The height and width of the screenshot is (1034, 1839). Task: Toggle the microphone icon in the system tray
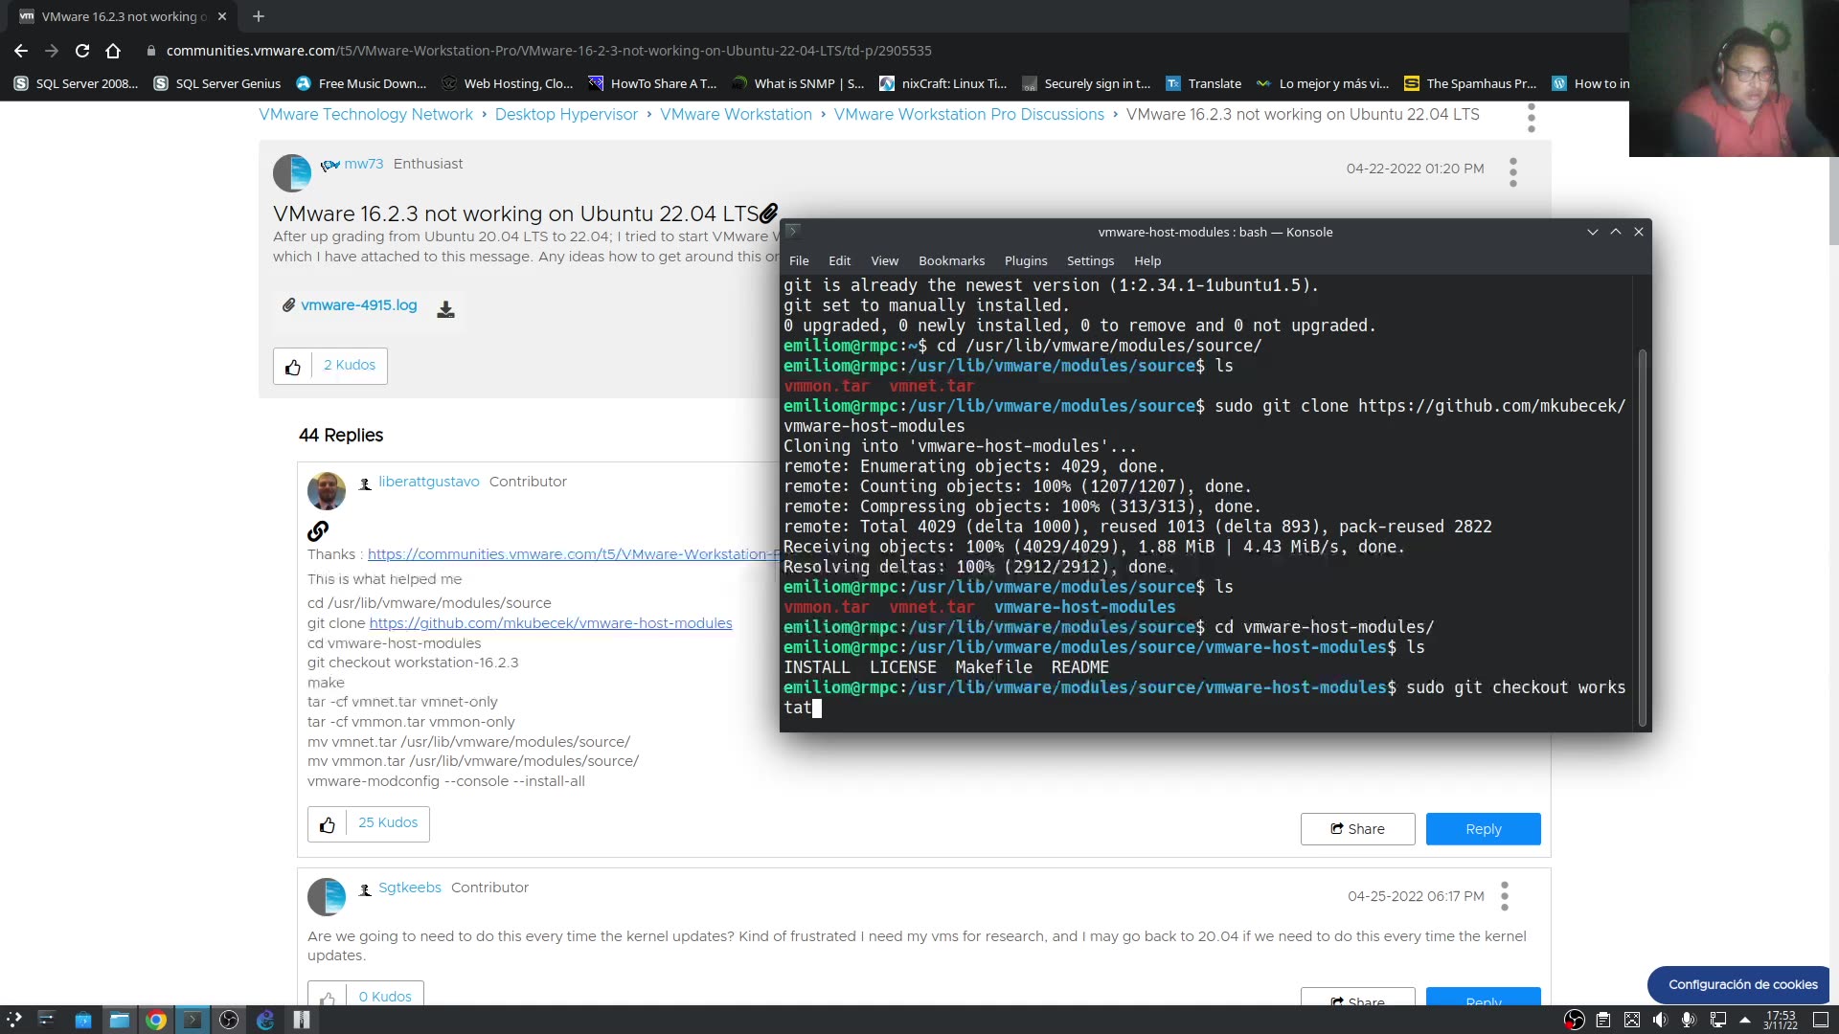(1689, 1021)
